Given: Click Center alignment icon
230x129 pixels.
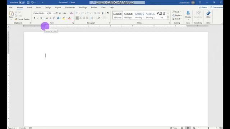Looking at the screenshot, I should [80, 18].
